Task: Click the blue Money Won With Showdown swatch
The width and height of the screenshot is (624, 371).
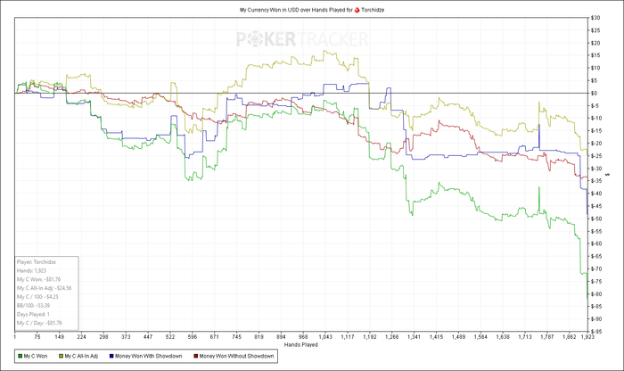Action: 111,356
